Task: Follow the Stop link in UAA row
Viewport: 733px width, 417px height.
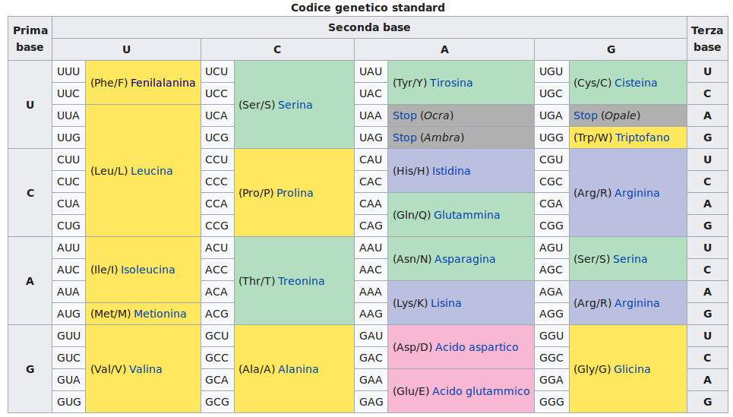Action: coord(404,115)
